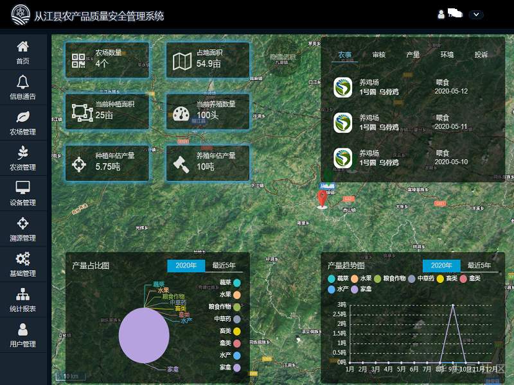Click the 占地面积 54.9亩 card

tap(208, 60)
